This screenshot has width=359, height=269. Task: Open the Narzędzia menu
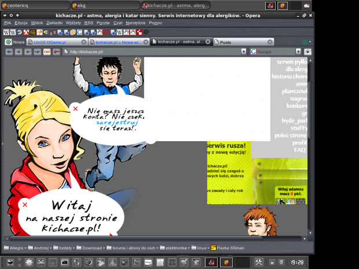coord(135,23)
